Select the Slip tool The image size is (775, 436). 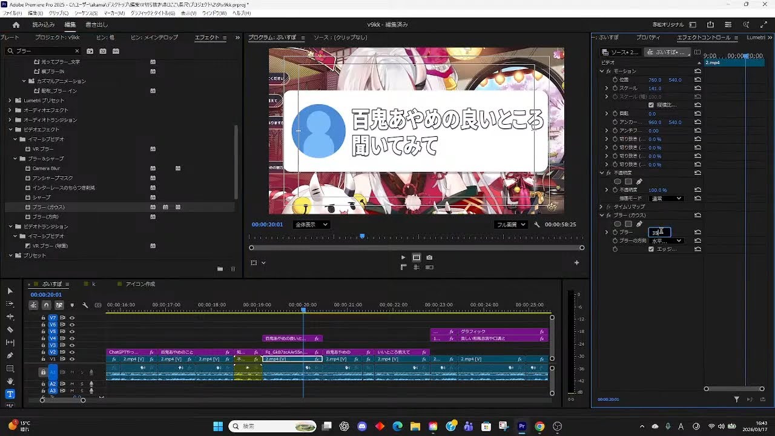[x=10, y=343]
